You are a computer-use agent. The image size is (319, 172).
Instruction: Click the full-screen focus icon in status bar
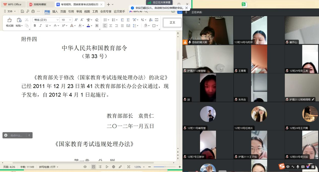click(x=129, y=167)
